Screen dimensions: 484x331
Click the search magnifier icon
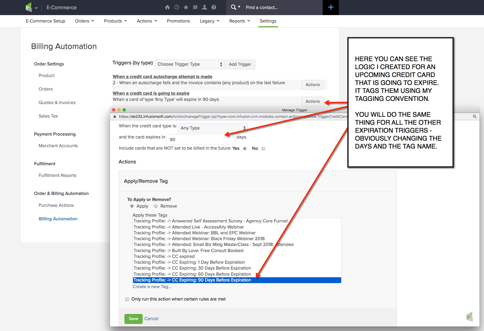tap(233, 7)
